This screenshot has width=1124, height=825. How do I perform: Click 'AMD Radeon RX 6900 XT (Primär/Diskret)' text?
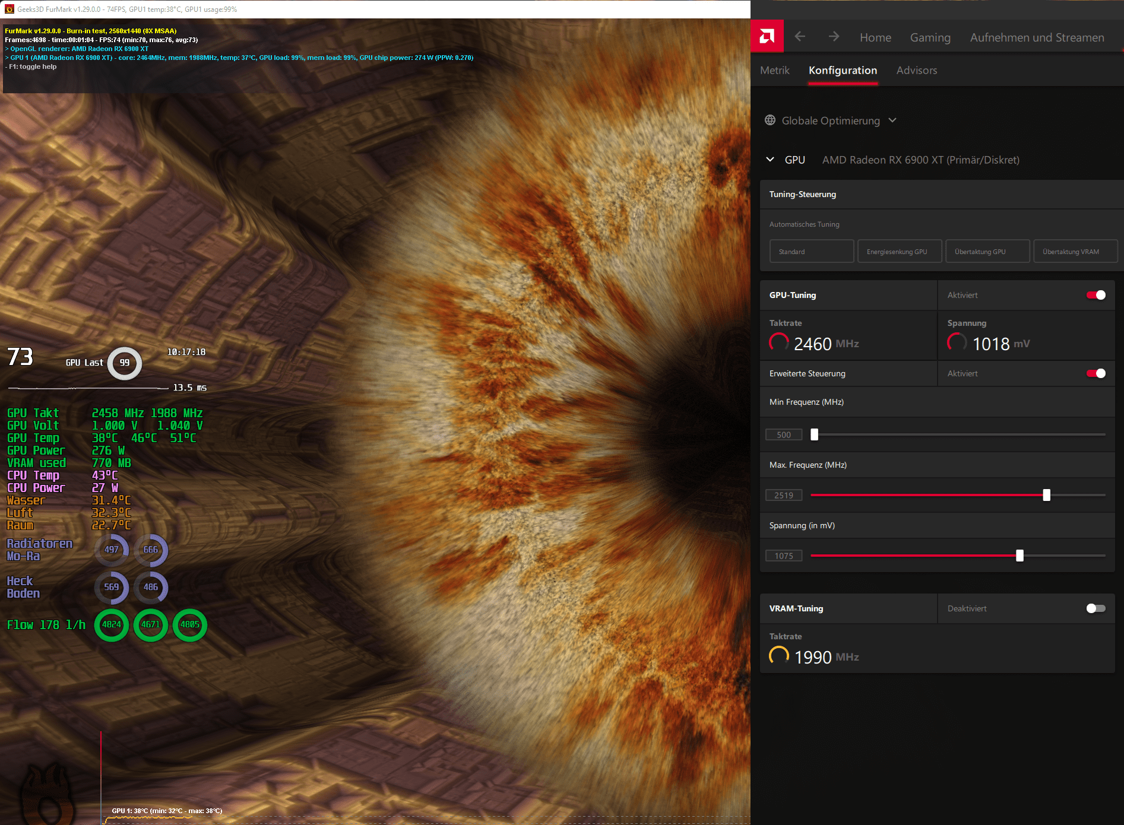(x=920, y=160)
